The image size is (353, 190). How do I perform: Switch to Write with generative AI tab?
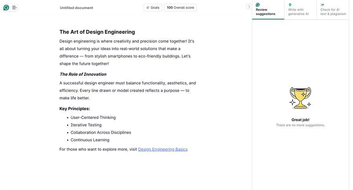click(300, 10)
